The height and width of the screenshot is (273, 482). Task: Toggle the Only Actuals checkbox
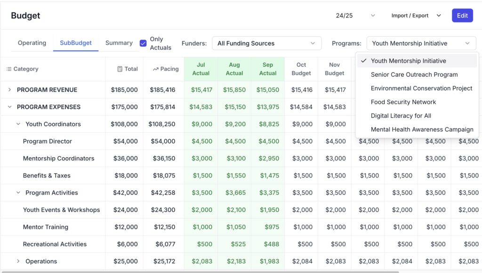[x=143, y=43]
